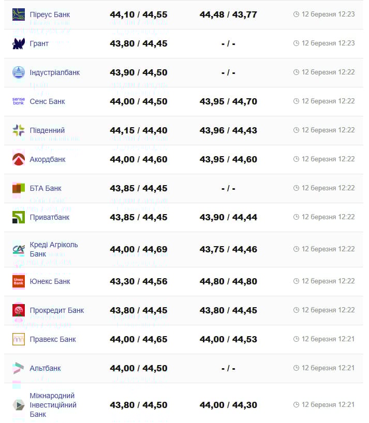Click the Приватбанк green logo icon
369x423 pixels.
(x=19, y=217)
